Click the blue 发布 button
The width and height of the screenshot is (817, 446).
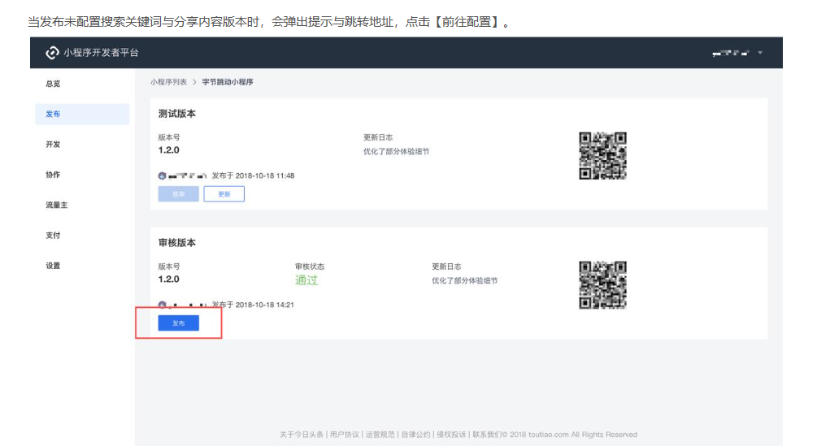[x=178, y=323]
